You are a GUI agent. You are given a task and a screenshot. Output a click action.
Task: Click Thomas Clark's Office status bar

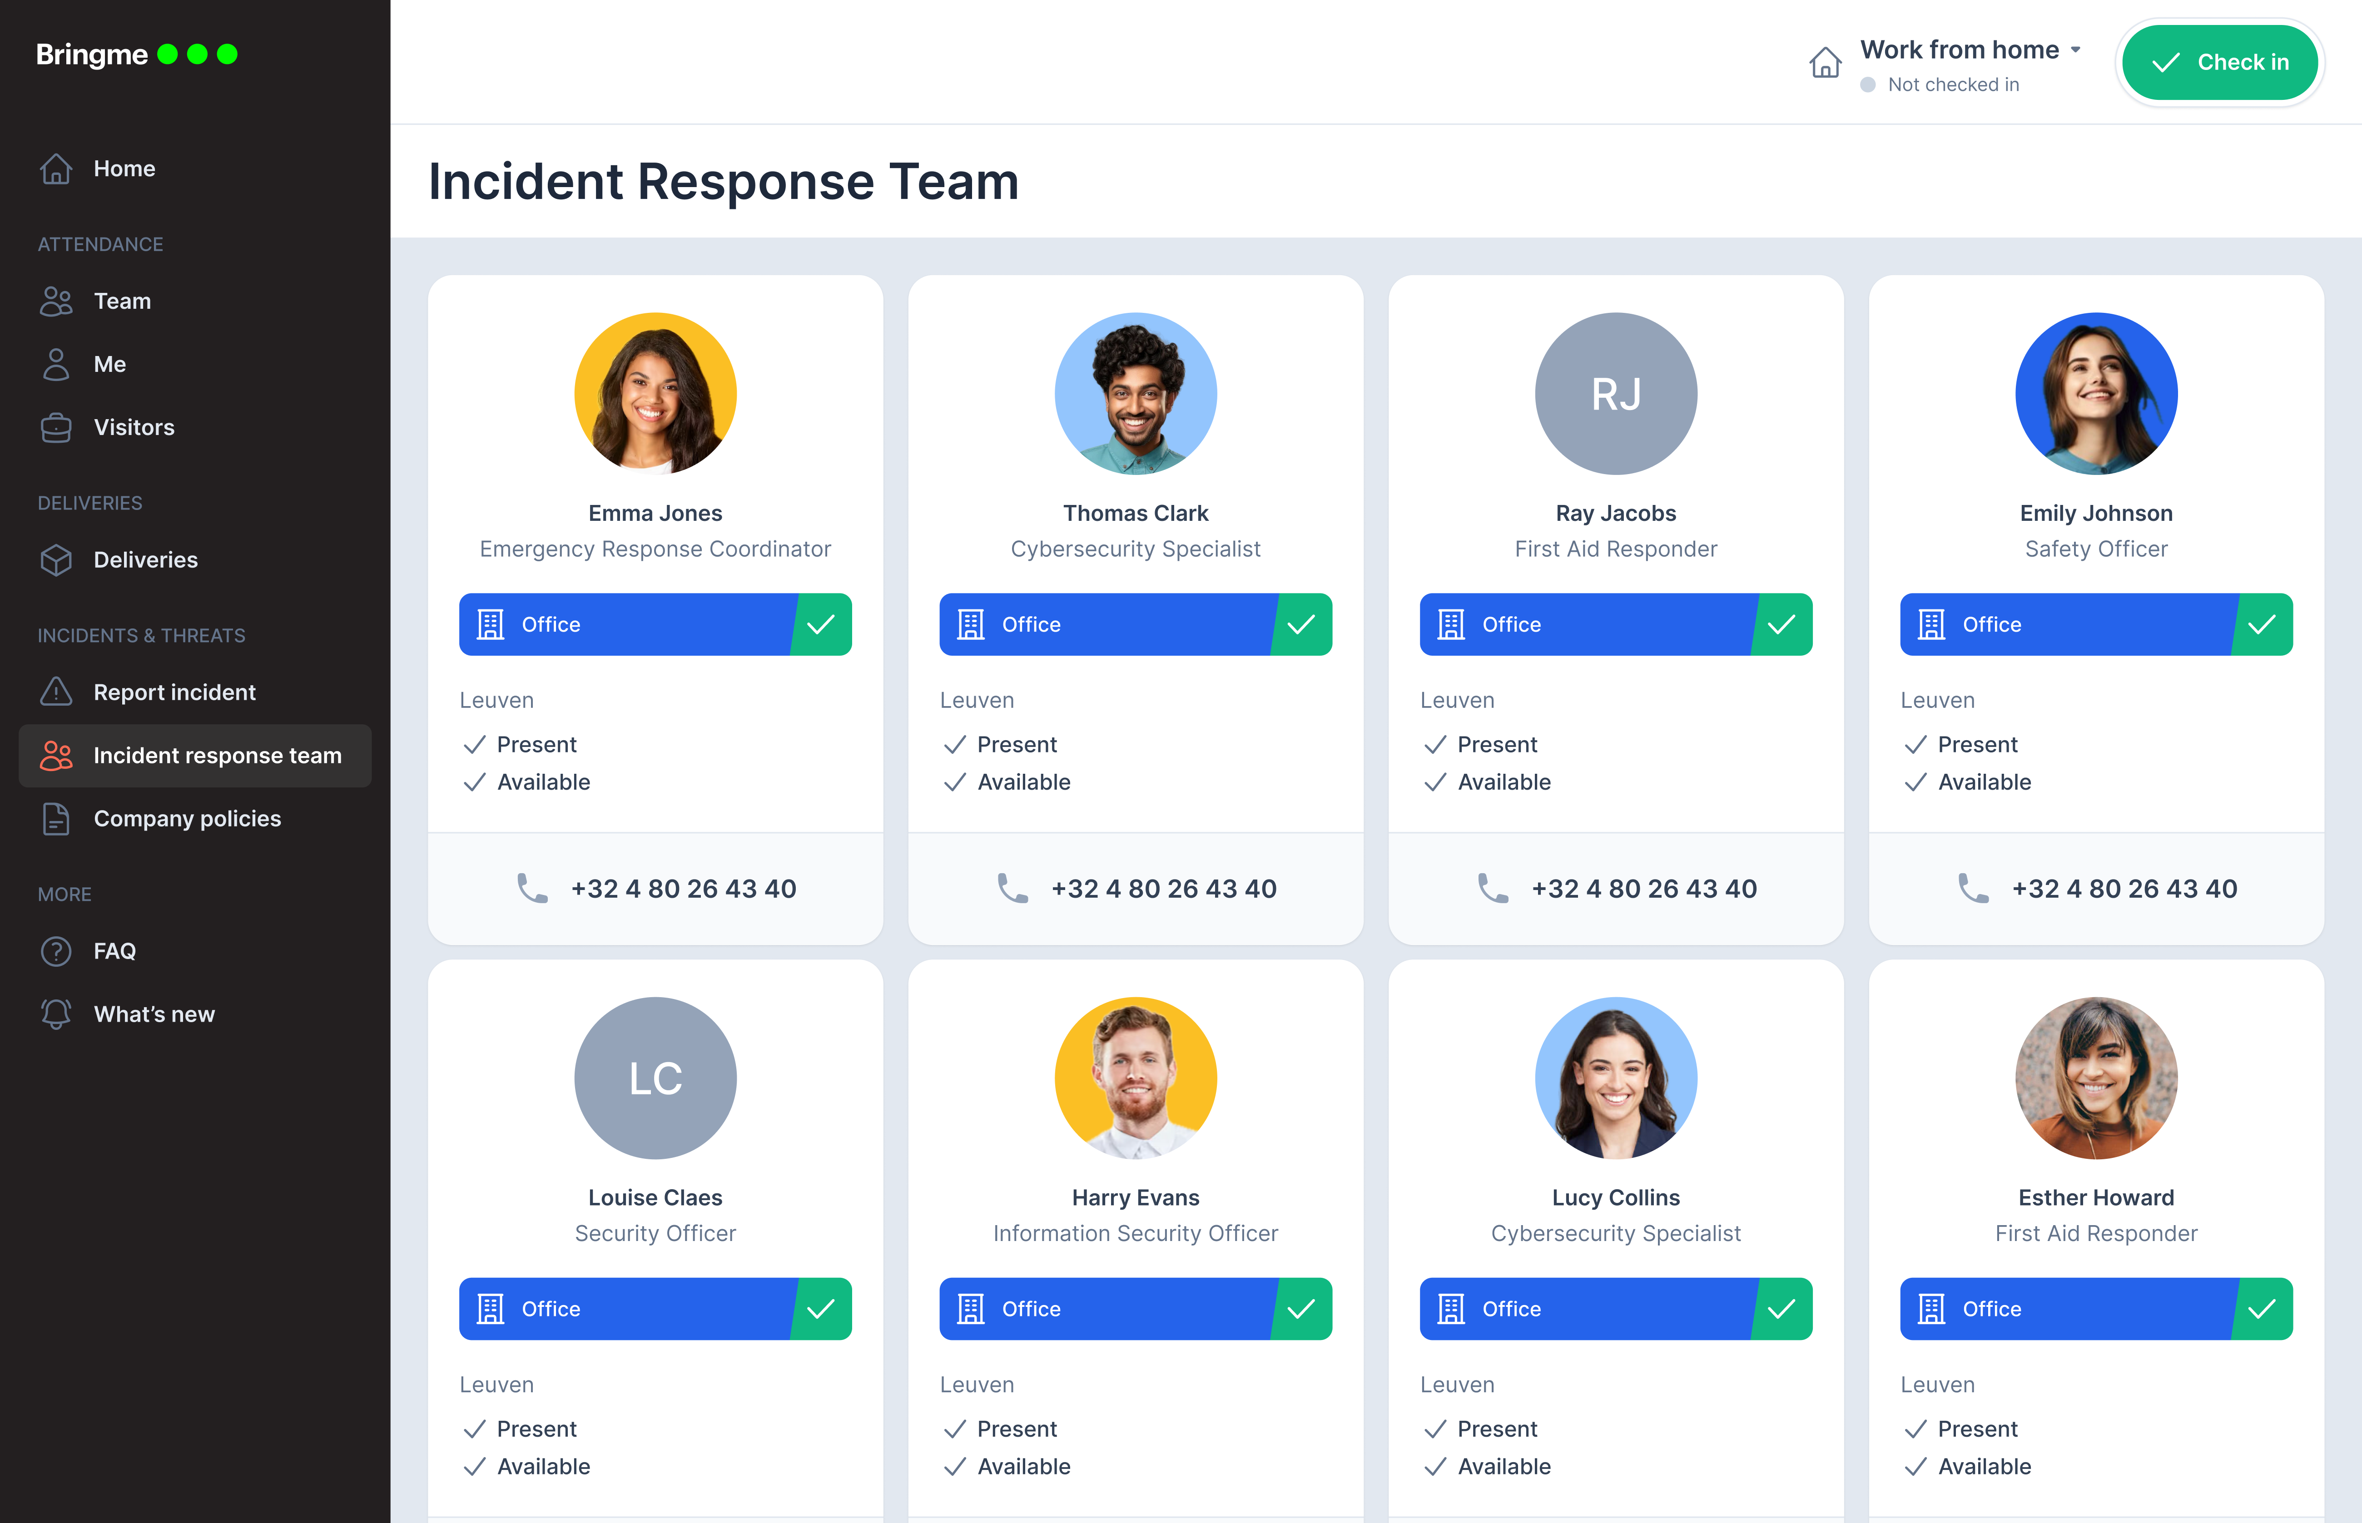pos(1136,625)
